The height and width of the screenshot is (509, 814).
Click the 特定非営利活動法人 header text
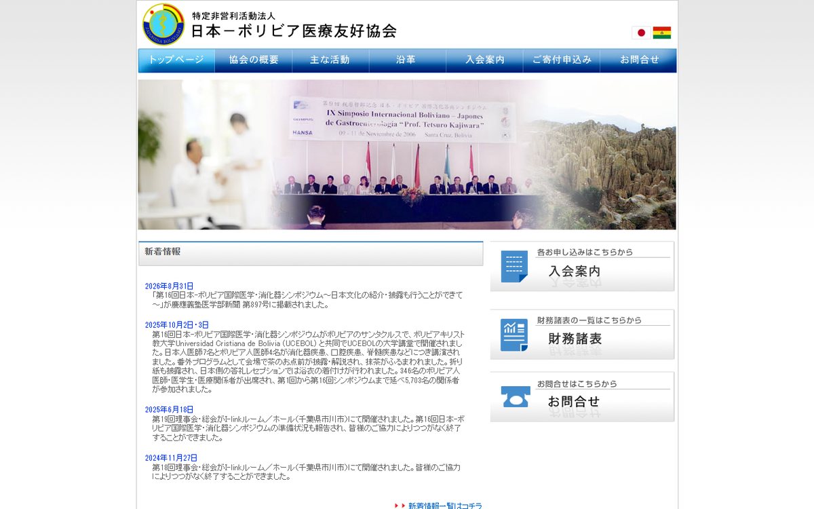tap(233, 15)
